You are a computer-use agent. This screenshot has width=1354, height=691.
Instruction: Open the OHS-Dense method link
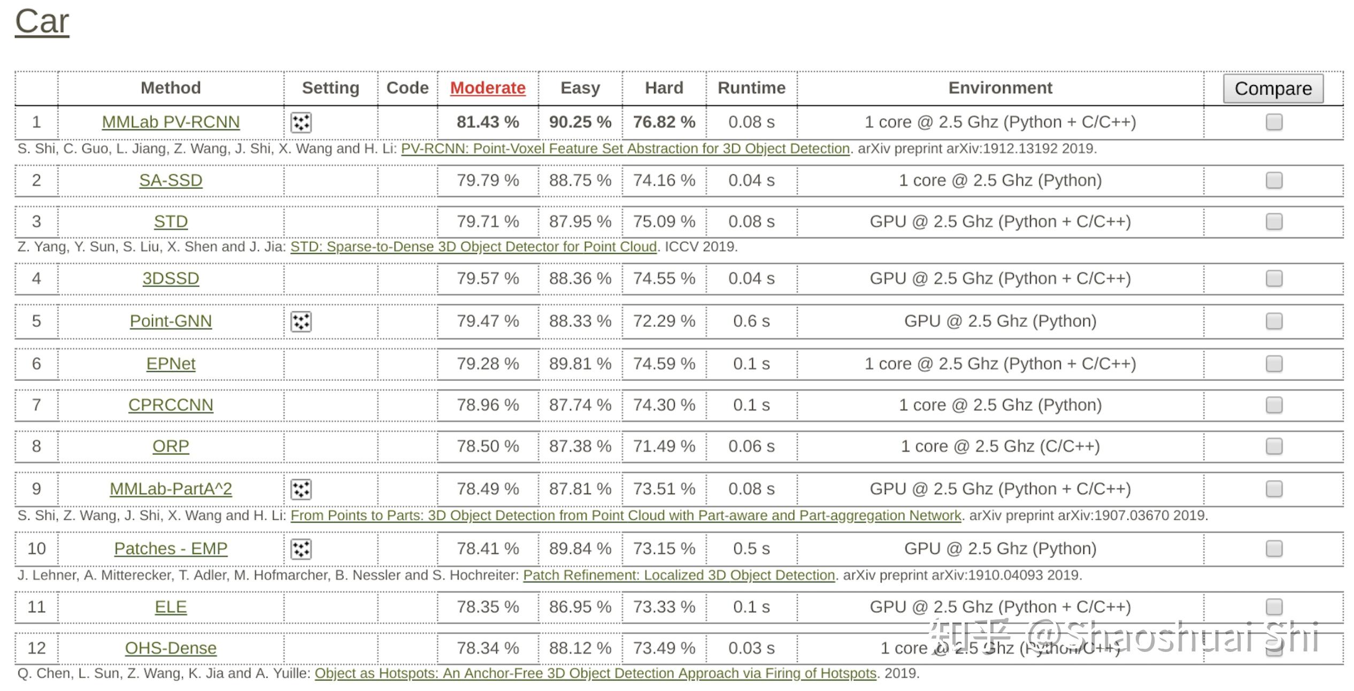[171, 648]
